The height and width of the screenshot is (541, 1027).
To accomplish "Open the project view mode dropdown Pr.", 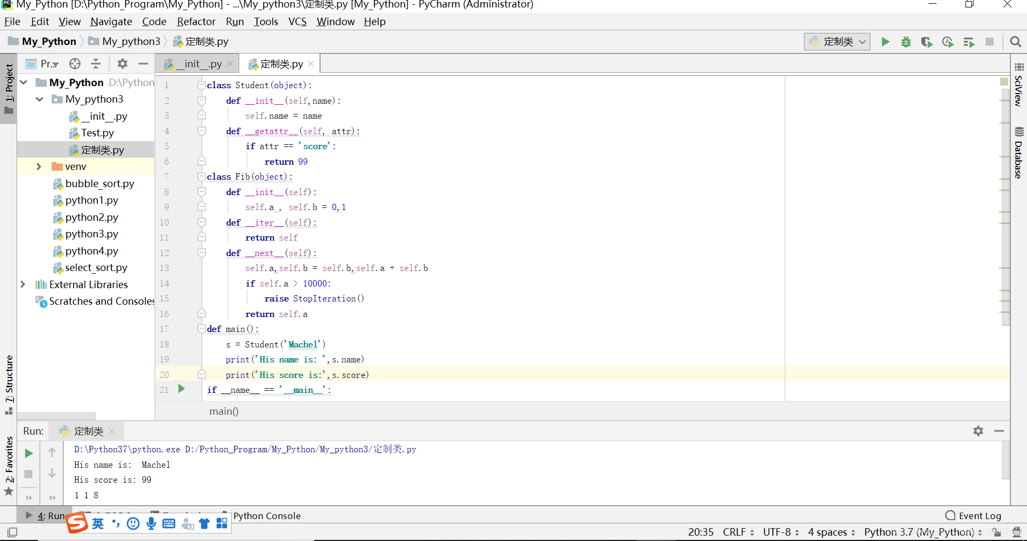I will coord(42,64).
